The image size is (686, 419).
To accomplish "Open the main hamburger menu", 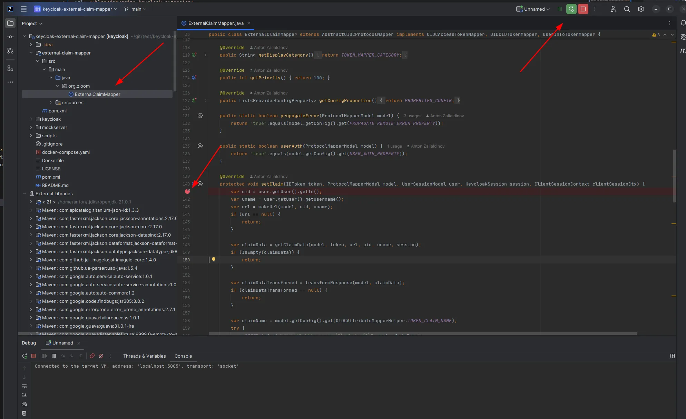I will tap(23, 9).
